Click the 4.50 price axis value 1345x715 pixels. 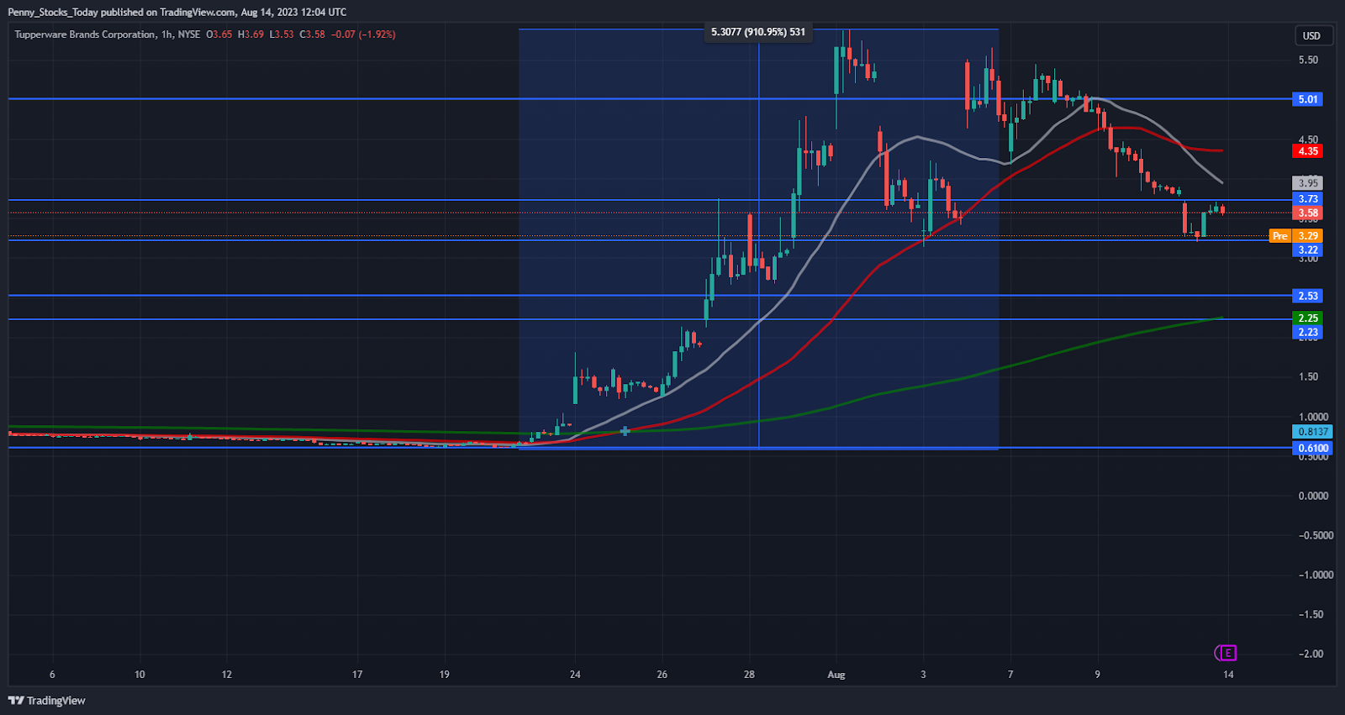tap(1308, 139)
